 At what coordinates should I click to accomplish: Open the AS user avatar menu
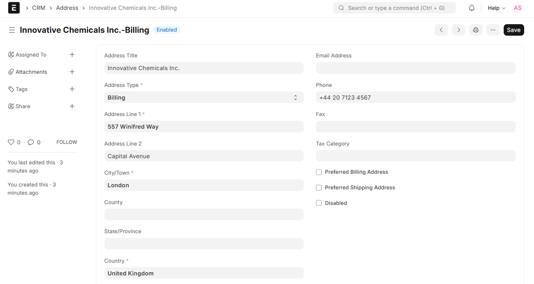[518, 8]
